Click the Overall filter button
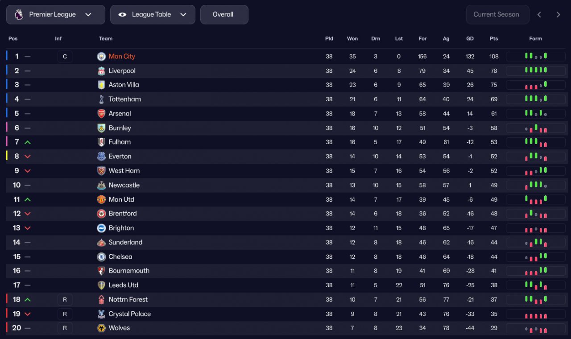571x339 pixels. [224, 14]
